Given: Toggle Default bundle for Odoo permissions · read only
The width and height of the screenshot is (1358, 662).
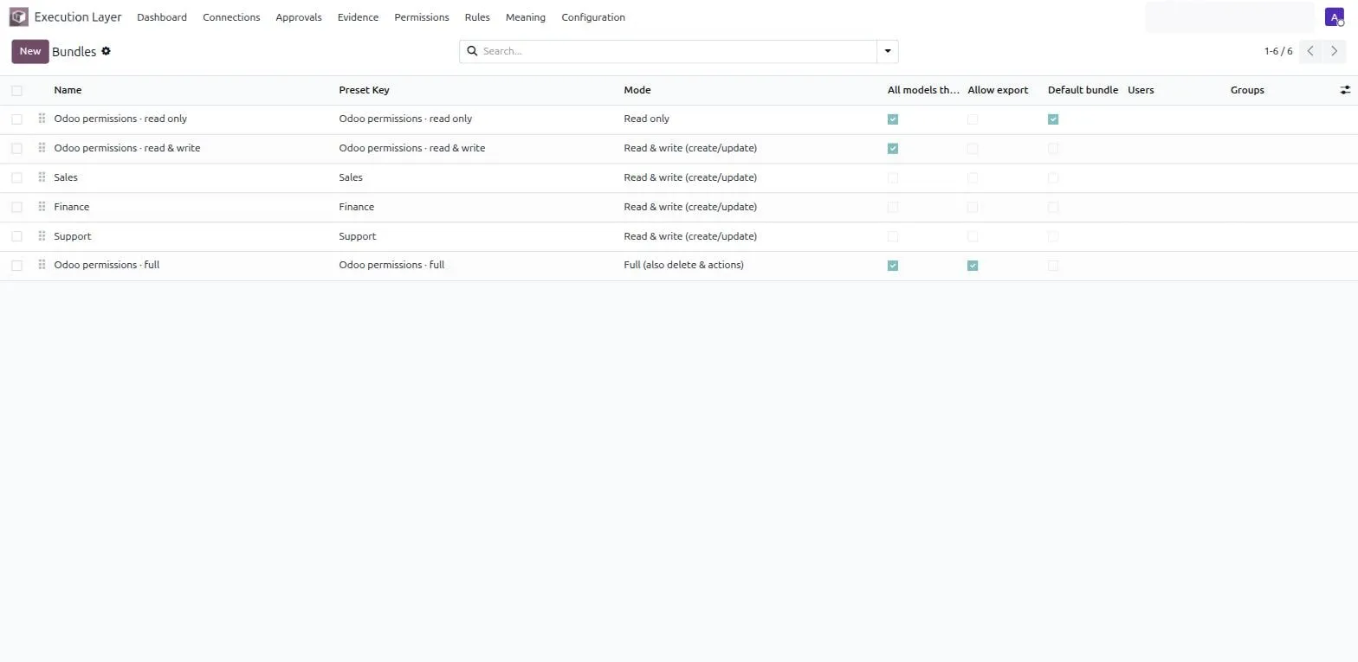Looking at the screenshot, I should 1053,119.
